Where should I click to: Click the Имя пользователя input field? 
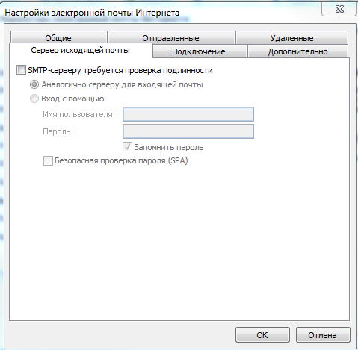(x=188, y=114)
